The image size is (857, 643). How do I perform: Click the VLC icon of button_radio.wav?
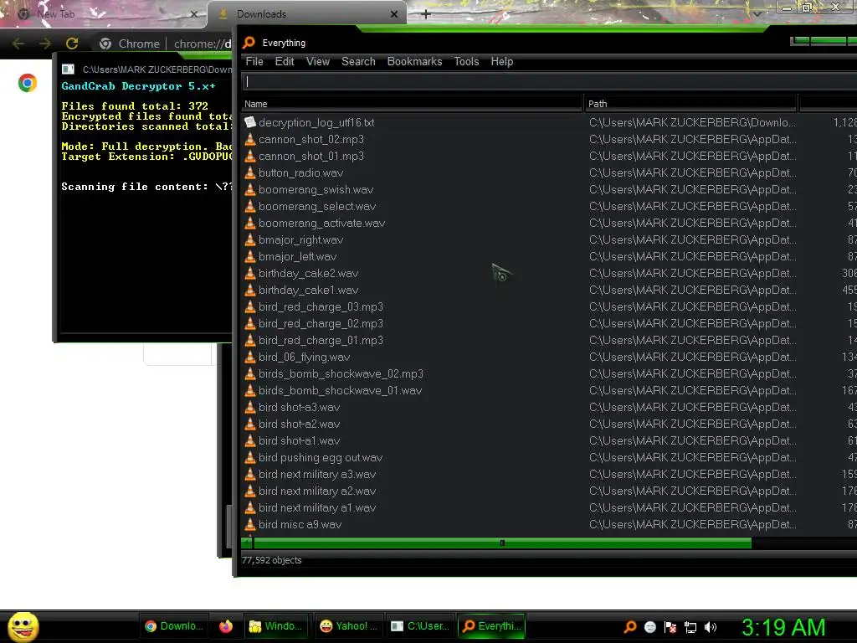(249, 172)
